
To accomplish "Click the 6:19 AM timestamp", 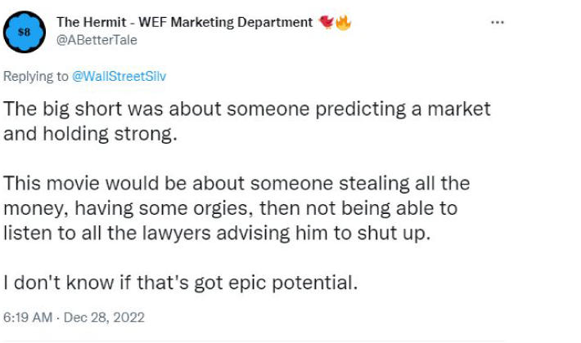I will tap(26, 316).
